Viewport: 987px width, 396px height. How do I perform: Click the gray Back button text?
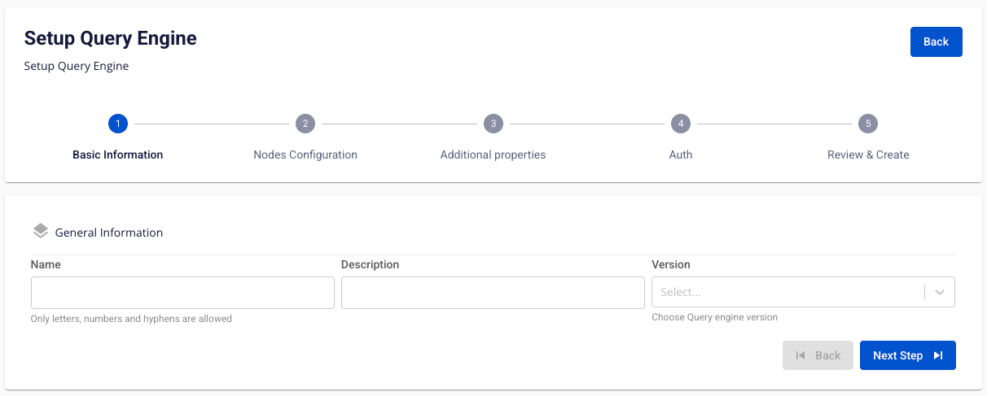click(x=827, y=355)
